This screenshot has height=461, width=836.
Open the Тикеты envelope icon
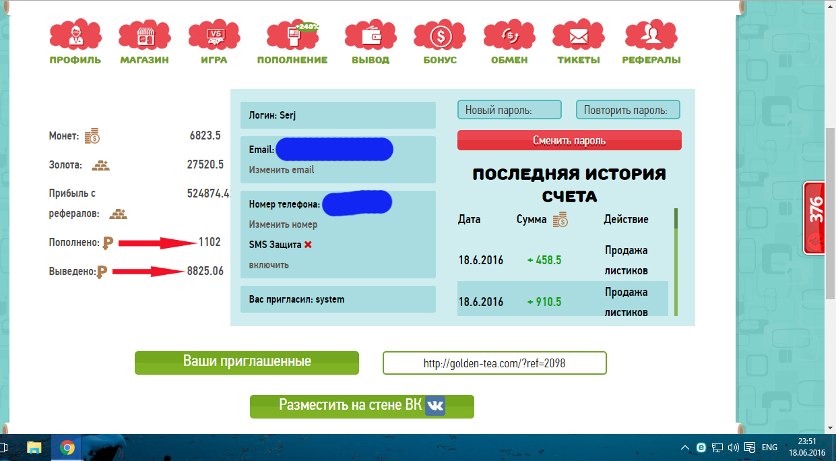579,35
